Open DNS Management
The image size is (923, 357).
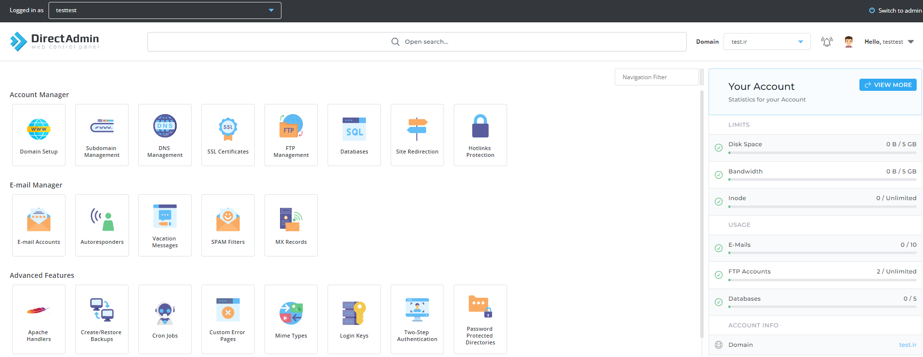pyautogui.click(x=165, y=135)
